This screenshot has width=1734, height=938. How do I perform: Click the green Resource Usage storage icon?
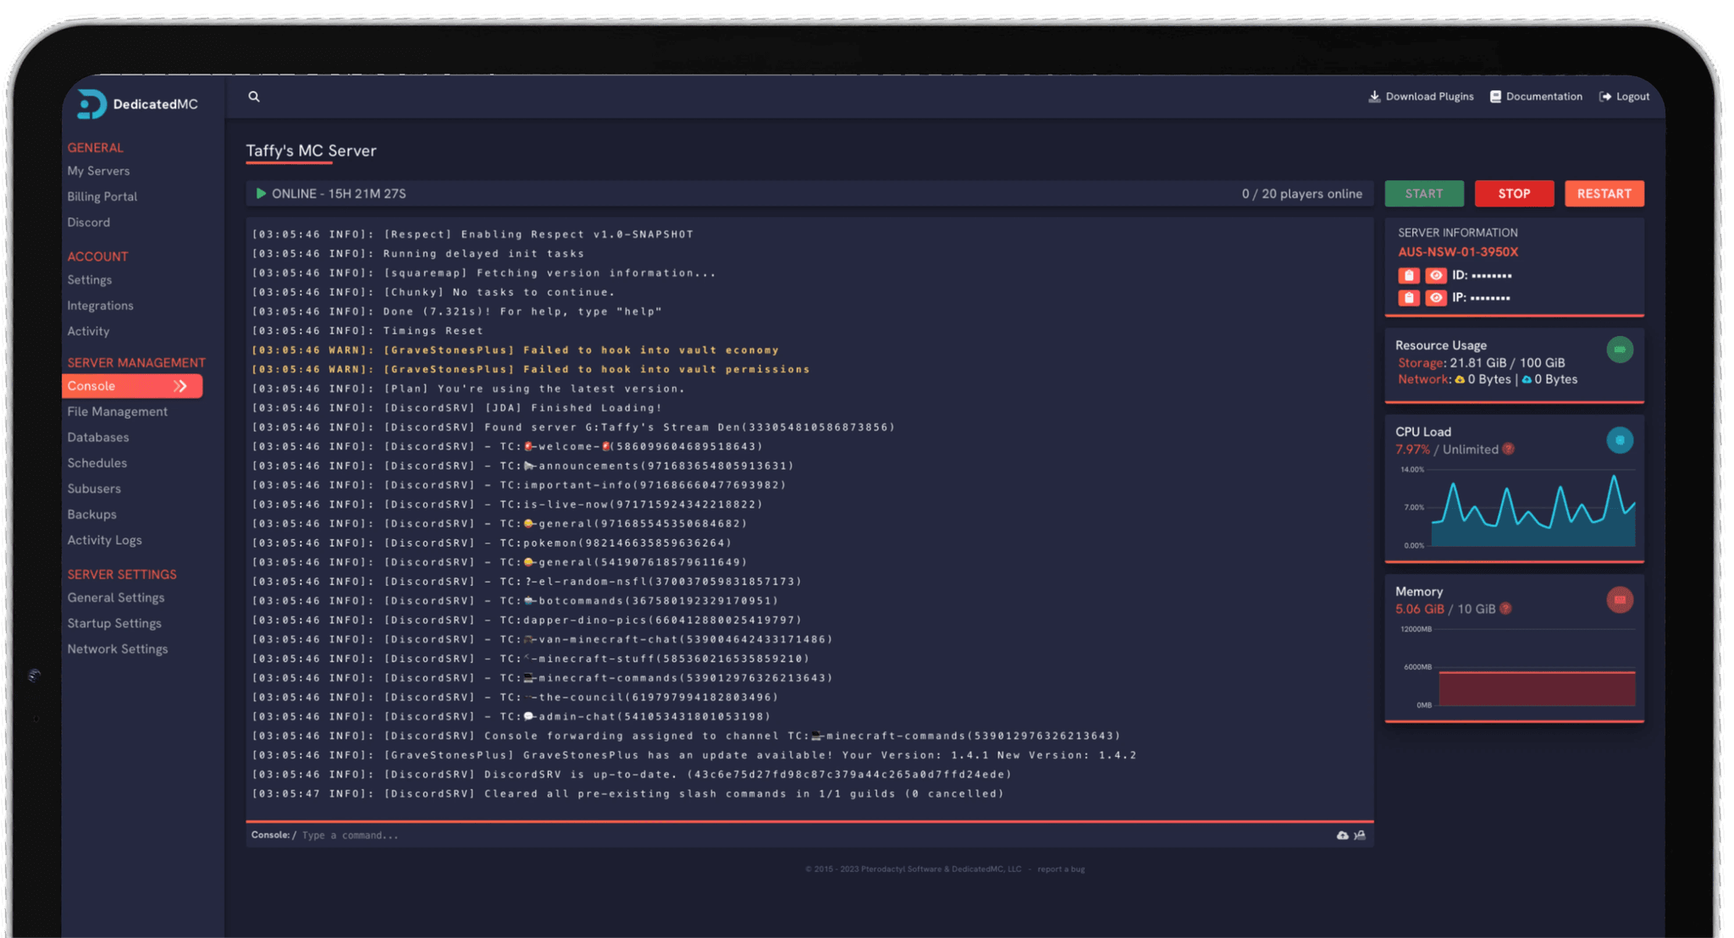click(x=1620, y=350)
